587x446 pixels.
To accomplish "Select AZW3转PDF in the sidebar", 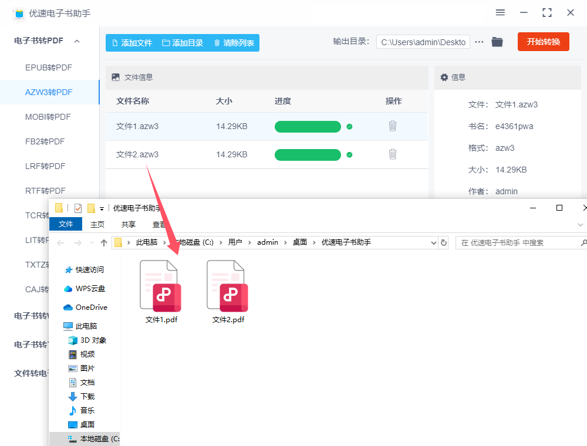I will 49,92.
